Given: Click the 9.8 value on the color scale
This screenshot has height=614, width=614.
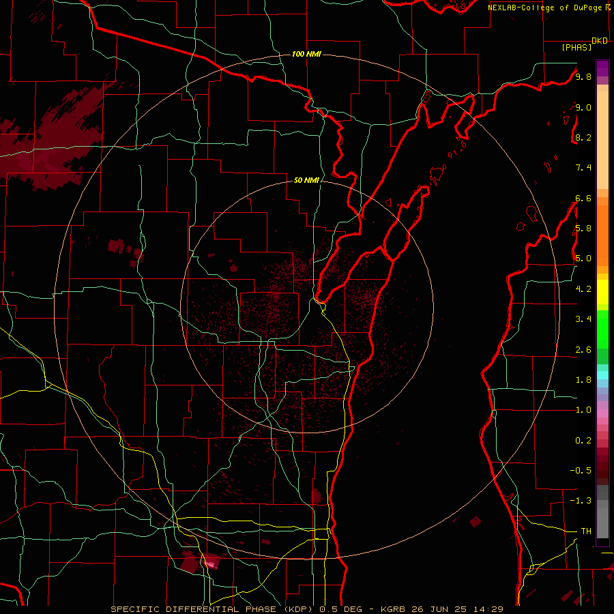Looking at the screenshot, I should (x=583, y=76).
